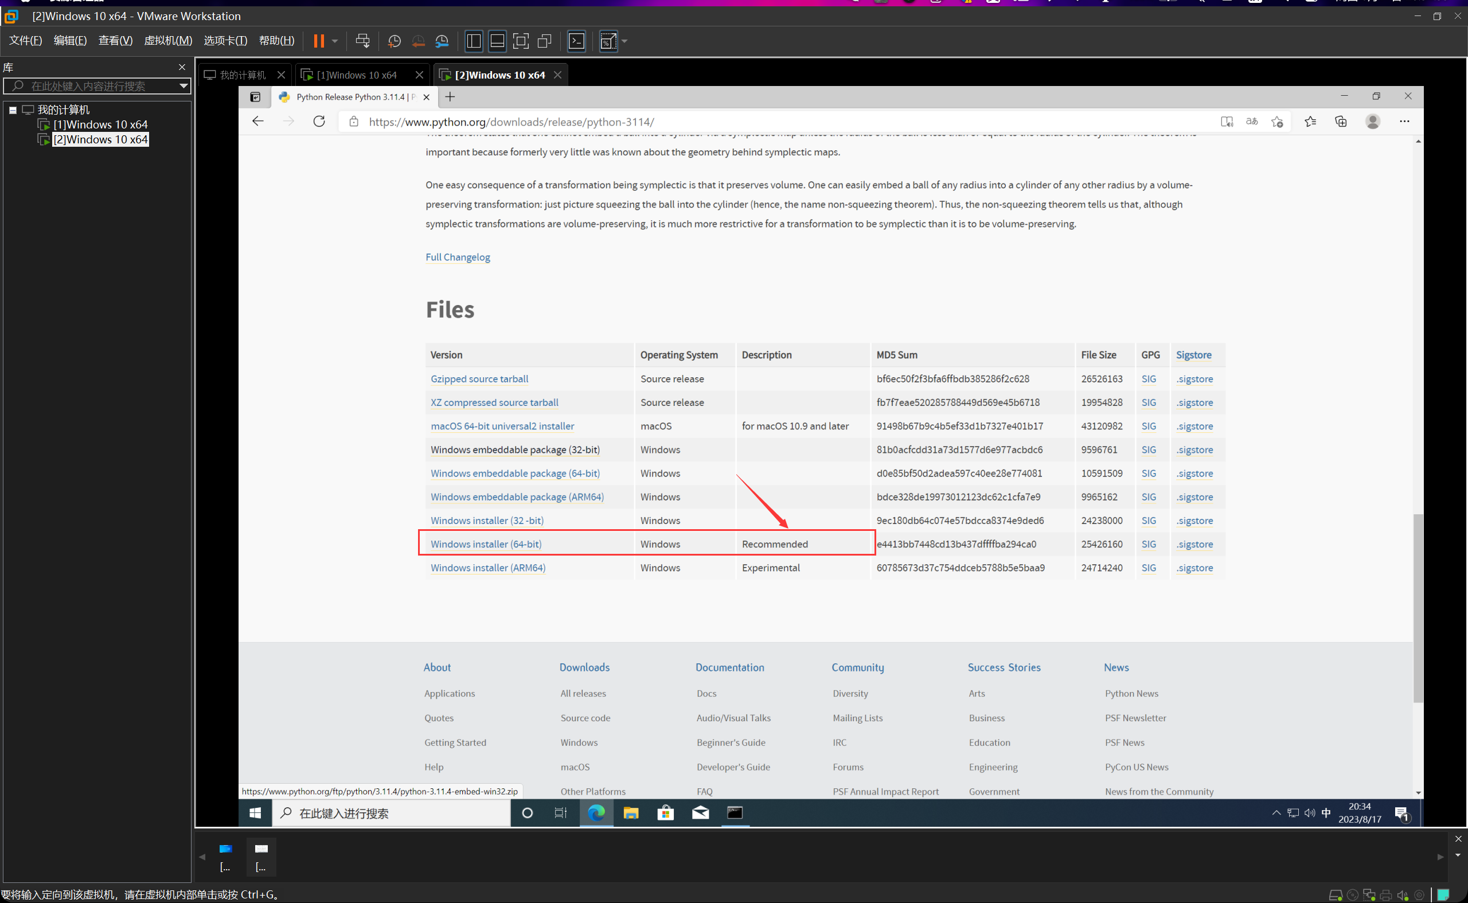Open the Favorites list icon

click(x=1310, y=122)
